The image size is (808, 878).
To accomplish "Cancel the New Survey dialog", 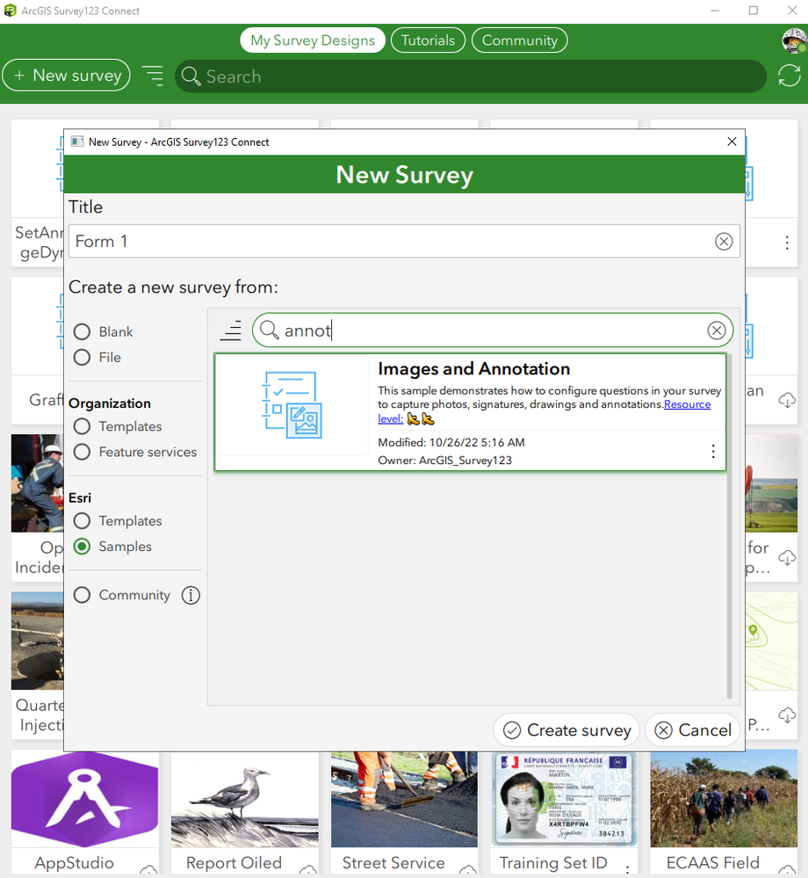I will pos(693,730).
